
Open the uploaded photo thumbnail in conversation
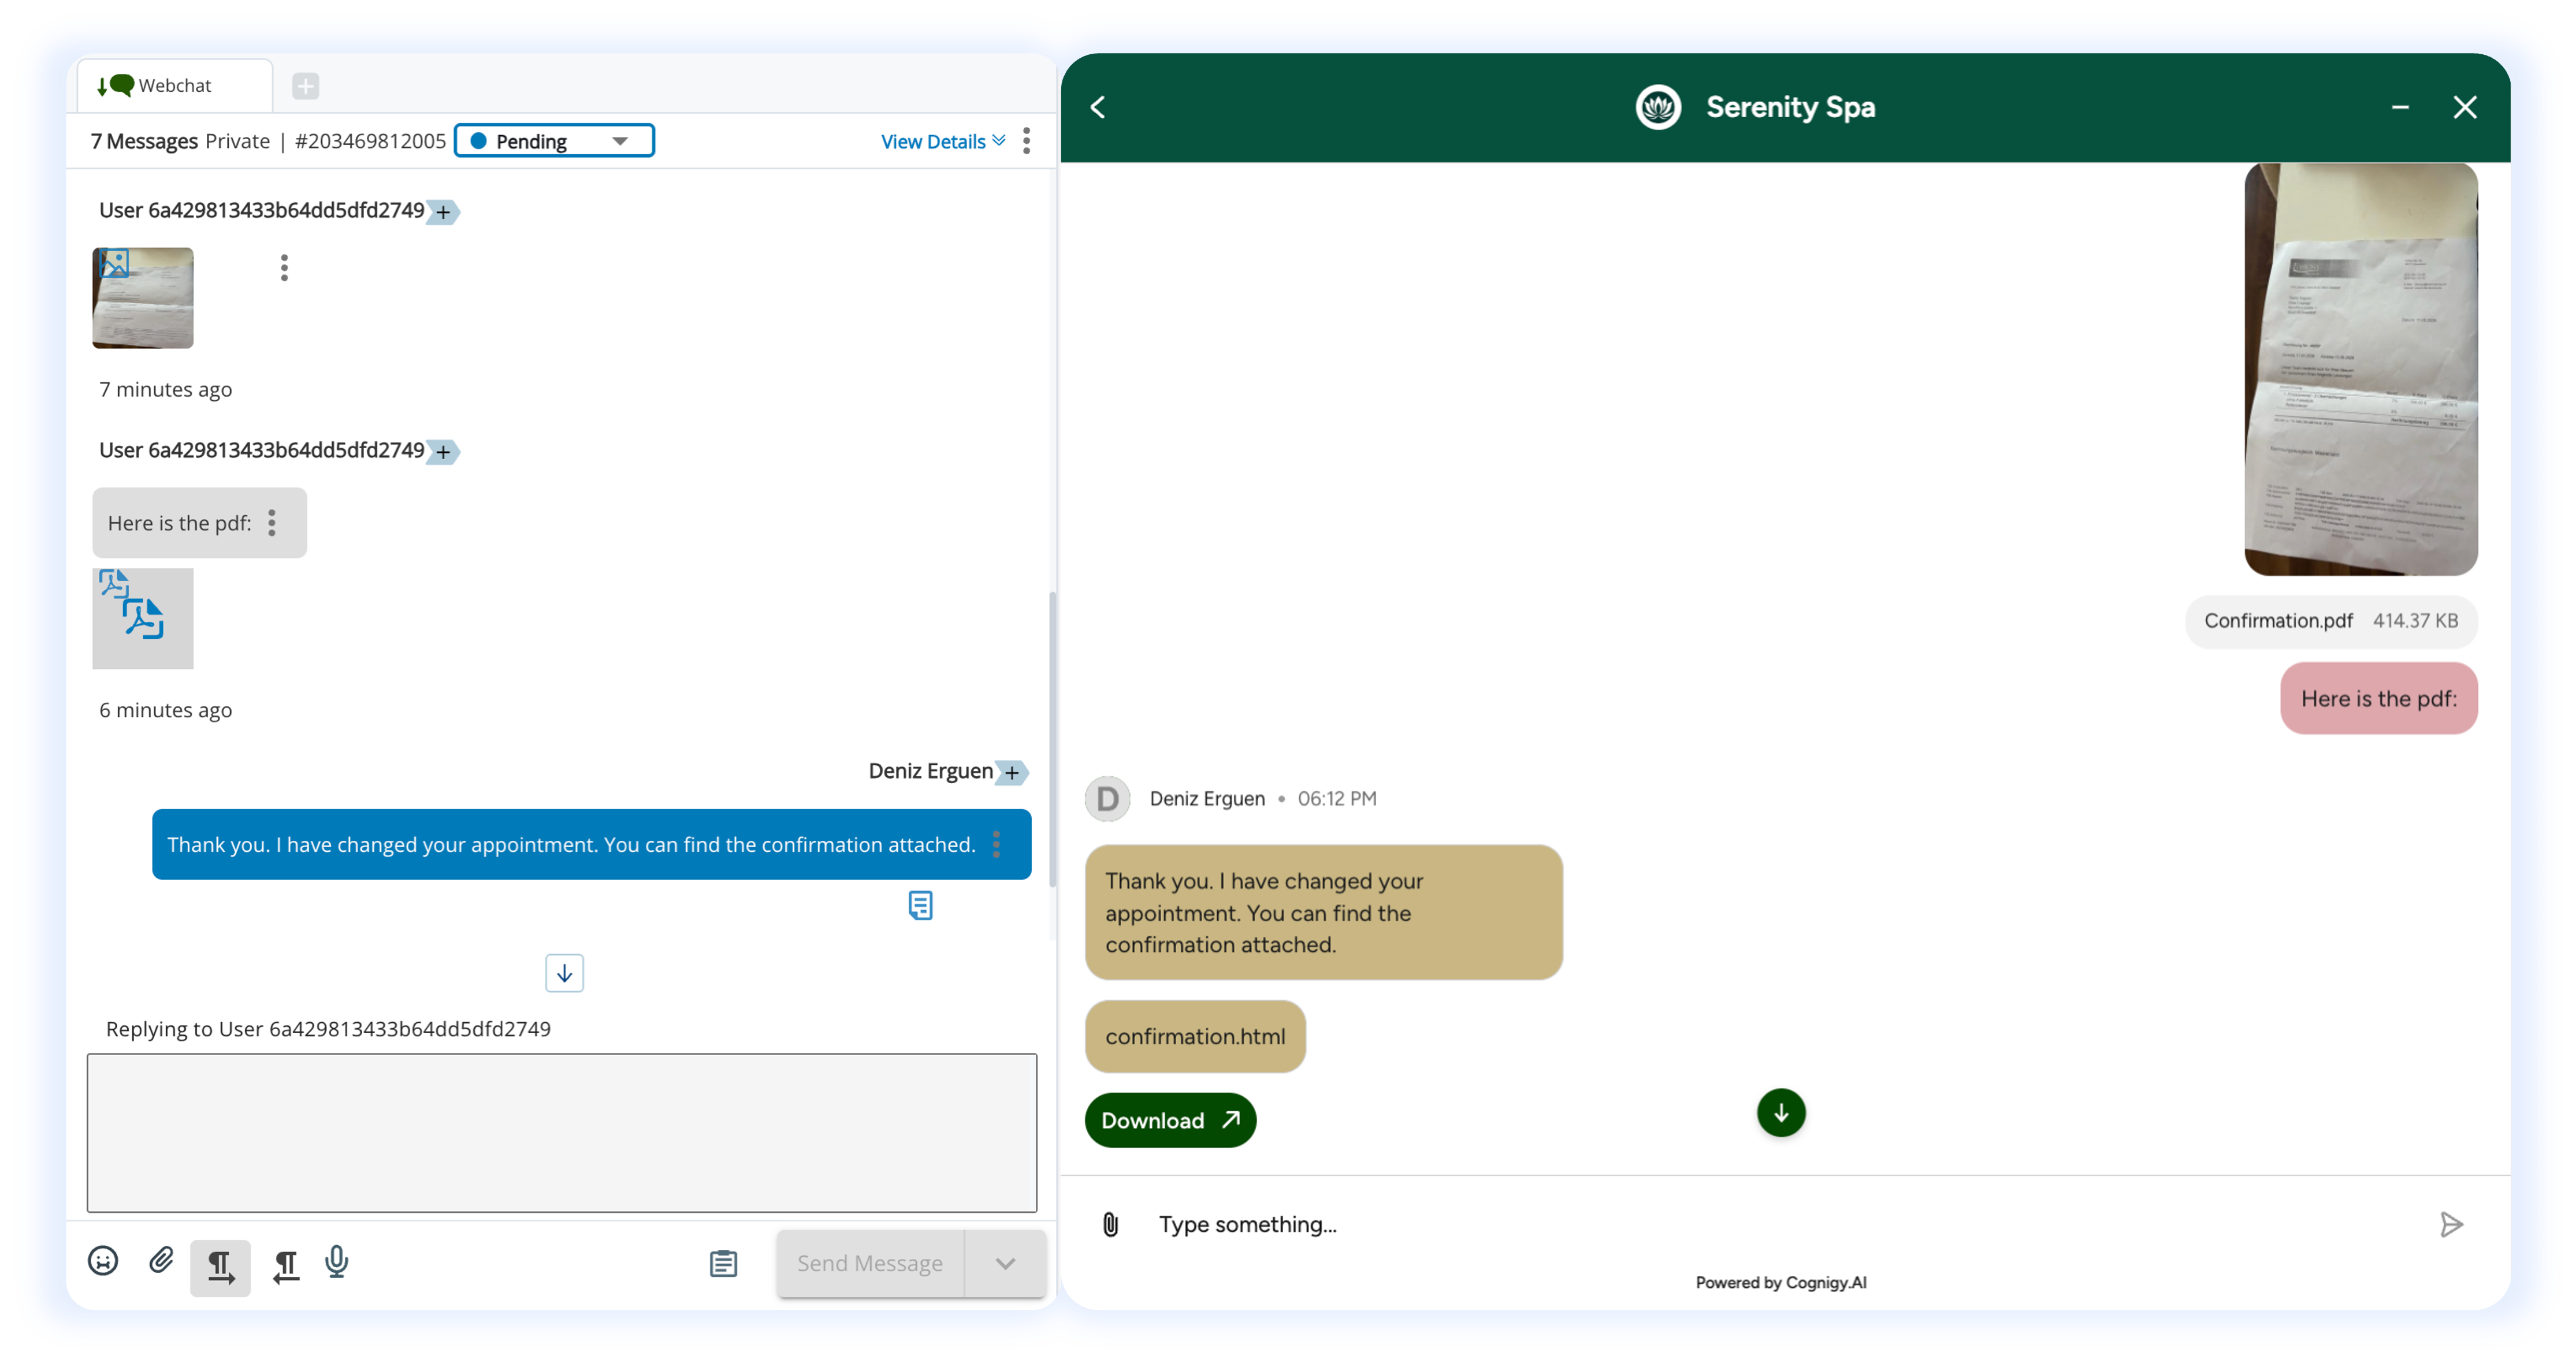[143, 298]
